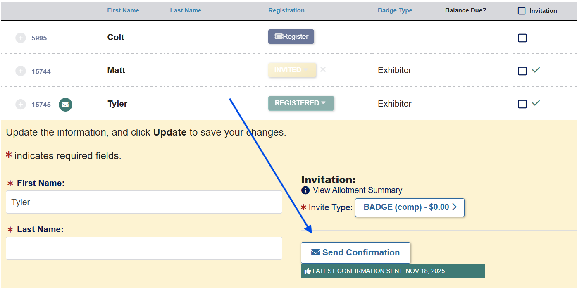Screen dimensions: 577x288
Task: Sort by Registration column header
Action: pos(286,10)
